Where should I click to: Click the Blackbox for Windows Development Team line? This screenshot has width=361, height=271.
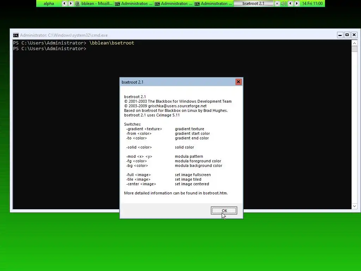(x=178, y=101)
